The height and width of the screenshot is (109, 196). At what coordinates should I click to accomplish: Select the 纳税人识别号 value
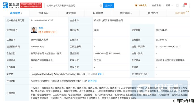[x=167, y=47]
